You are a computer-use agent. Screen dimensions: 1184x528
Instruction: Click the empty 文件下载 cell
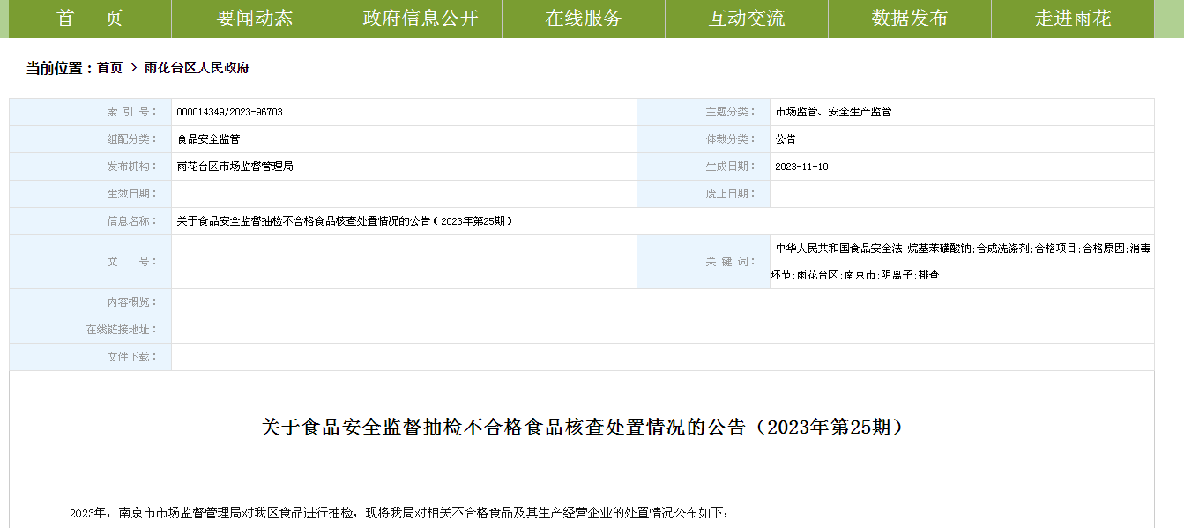point(661,357)
